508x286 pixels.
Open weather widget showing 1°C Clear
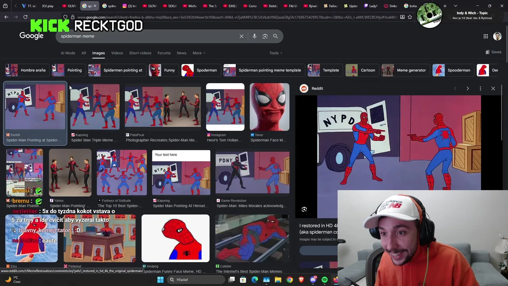[13, 280]
